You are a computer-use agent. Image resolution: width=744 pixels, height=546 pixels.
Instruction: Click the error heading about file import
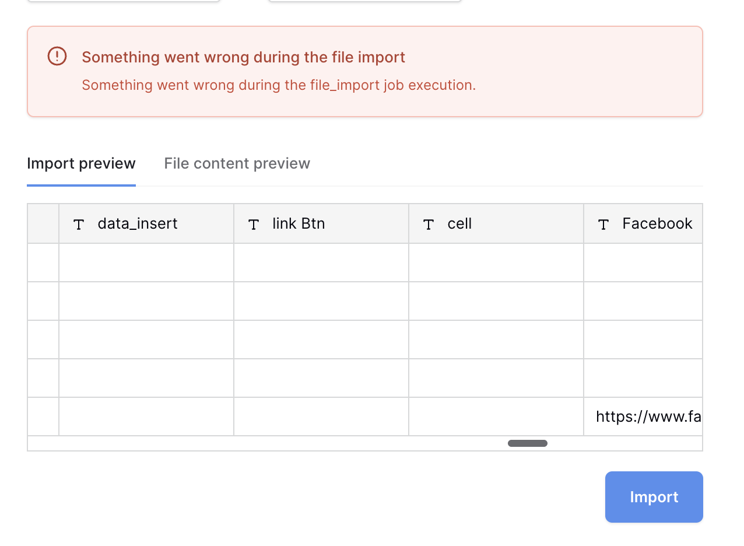point(243,57)
